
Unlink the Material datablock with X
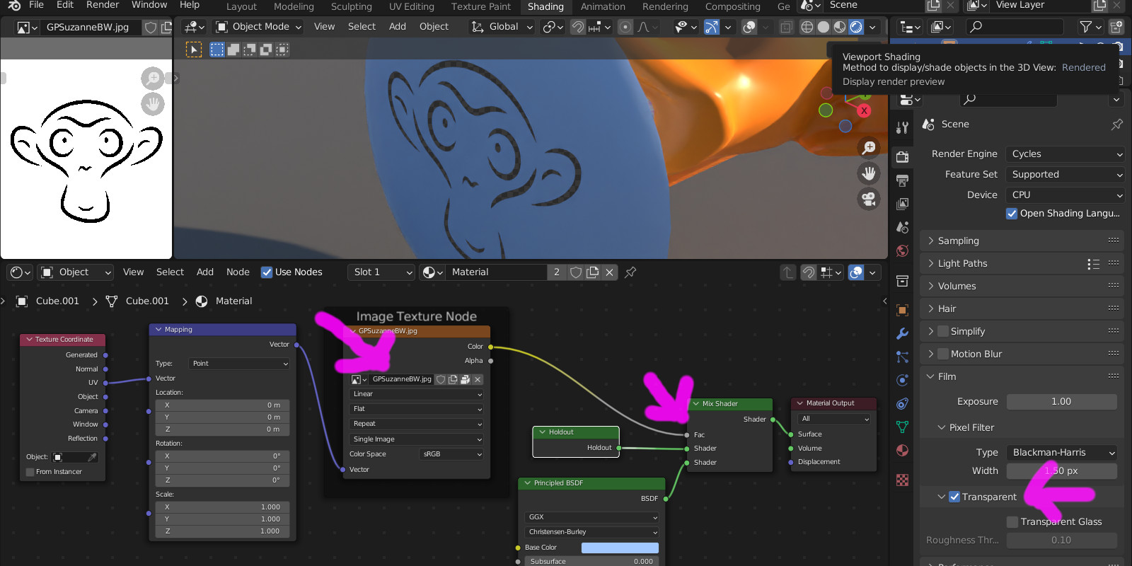(609, 272)
